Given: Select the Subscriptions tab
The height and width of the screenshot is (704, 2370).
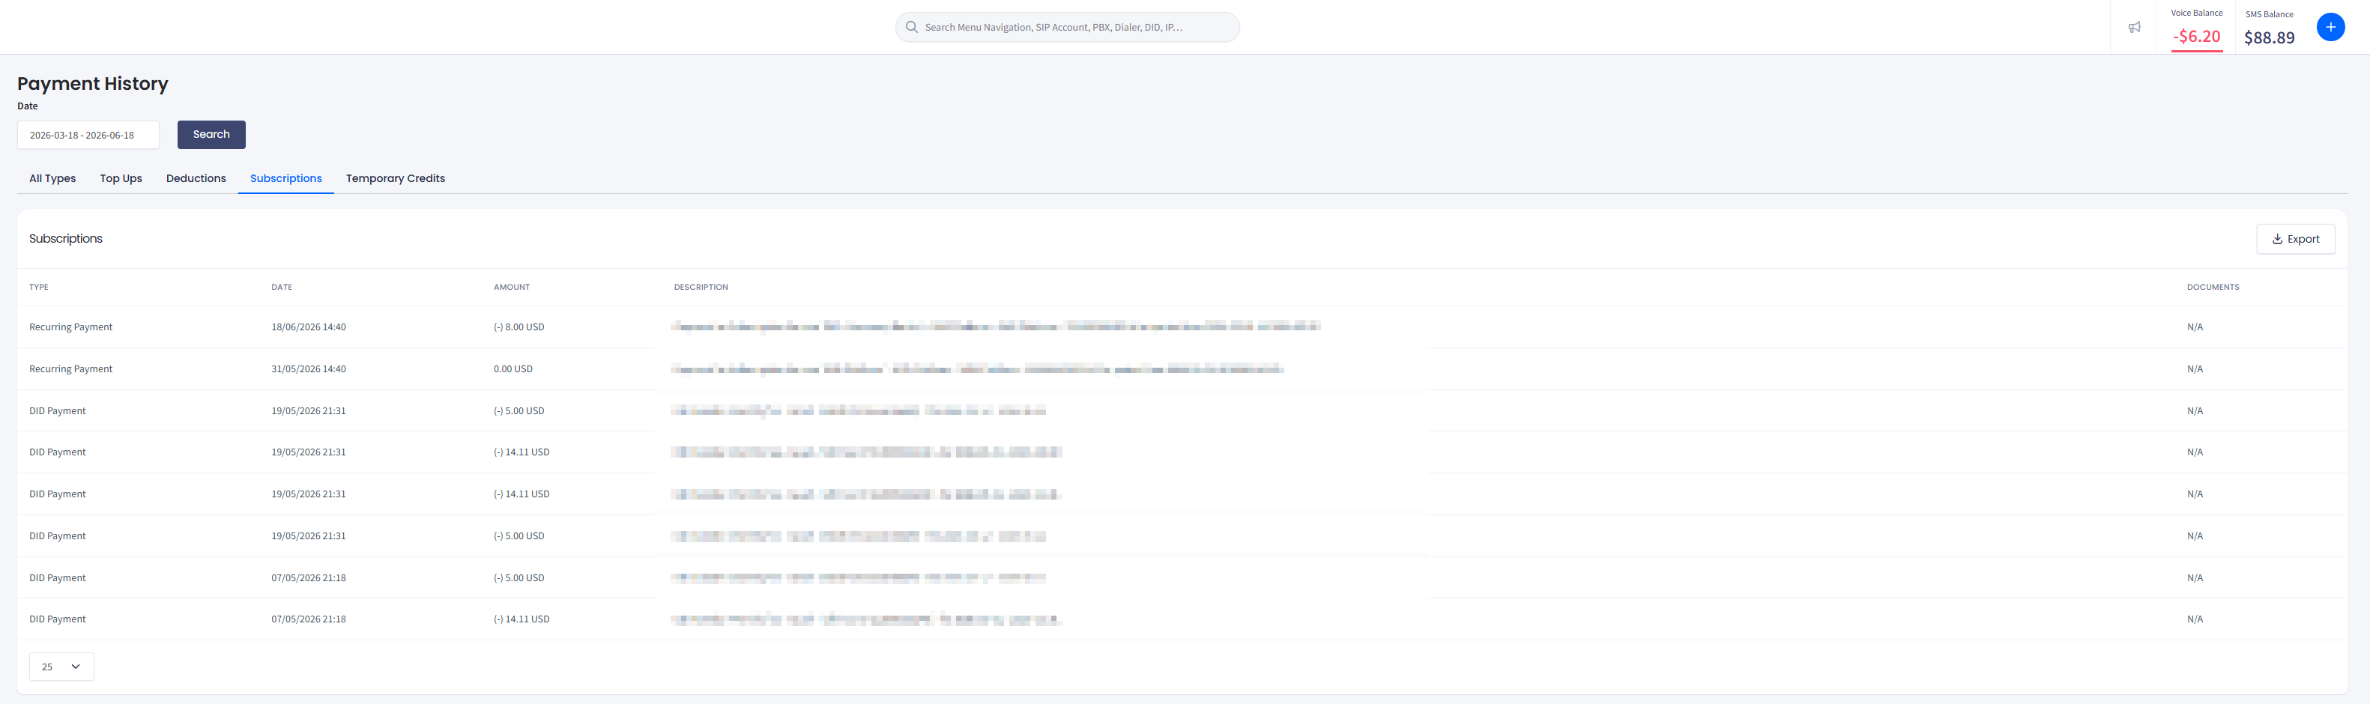Looking at the screenshot, I should tap(286, 178).
